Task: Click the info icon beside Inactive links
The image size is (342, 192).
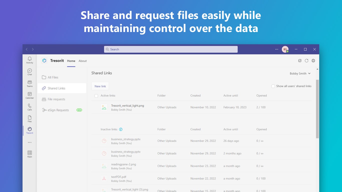Action: [121, 129]
